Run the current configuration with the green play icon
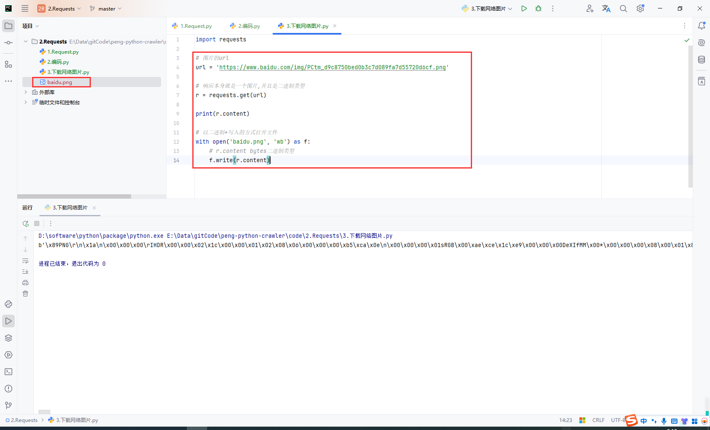The image size is (710, 430). (524, 8)
